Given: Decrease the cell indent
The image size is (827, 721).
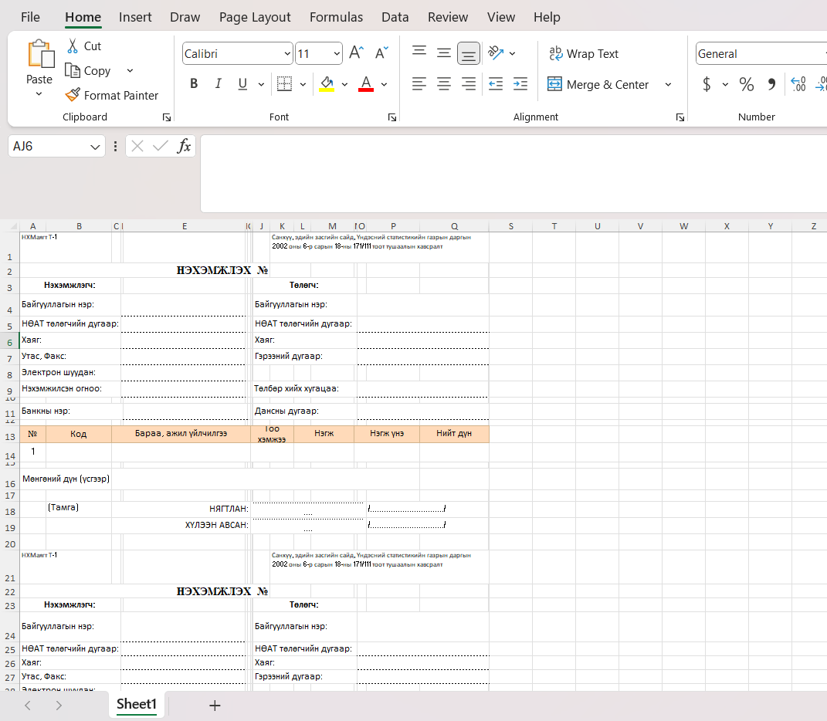Looking at the screenshot, I should pos(496,84).
